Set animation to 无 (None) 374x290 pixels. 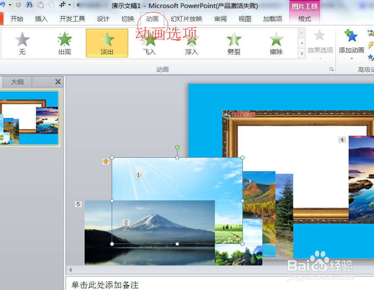(22, 42)
